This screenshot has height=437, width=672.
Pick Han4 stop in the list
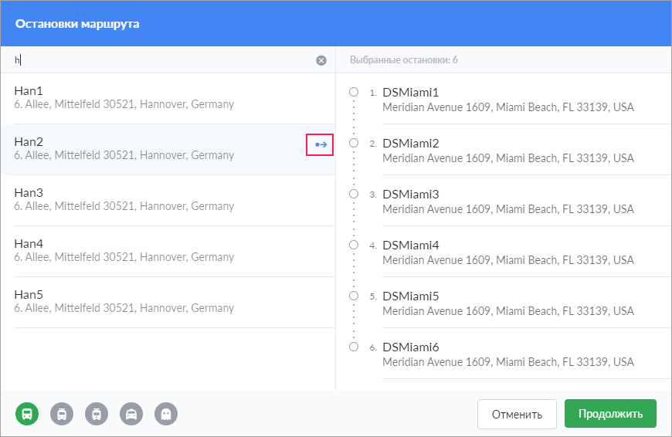[168, 252]
